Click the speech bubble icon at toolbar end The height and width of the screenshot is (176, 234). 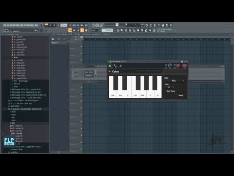171,25
